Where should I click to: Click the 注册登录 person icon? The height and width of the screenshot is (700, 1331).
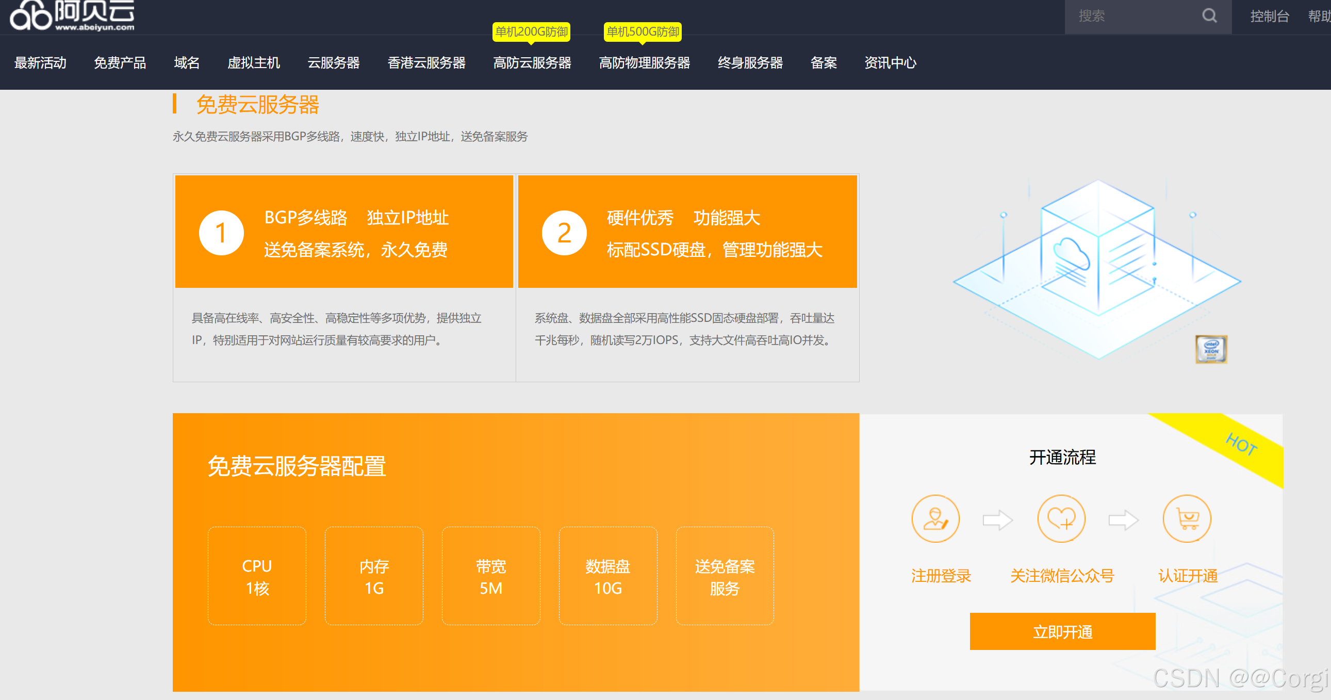coord(935,518)
